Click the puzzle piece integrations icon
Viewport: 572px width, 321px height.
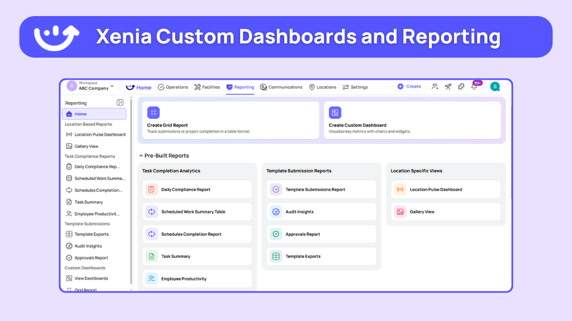(x=461, y=87)
